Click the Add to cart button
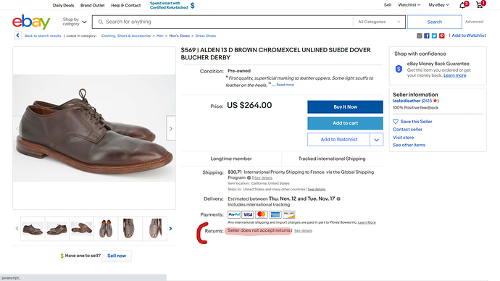The image size is (500, 281). (x=345, y=123)
